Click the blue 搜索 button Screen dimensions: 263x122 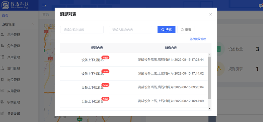[x=166, y=30]
